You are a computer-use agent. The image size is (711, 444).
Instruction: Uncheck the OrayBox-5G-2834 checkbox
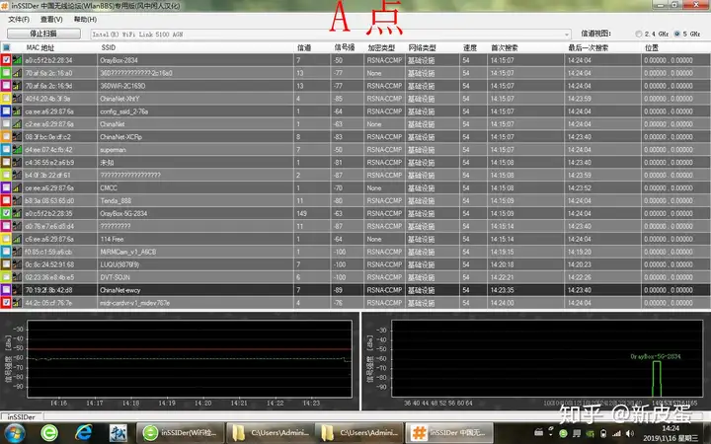[6, 213]
